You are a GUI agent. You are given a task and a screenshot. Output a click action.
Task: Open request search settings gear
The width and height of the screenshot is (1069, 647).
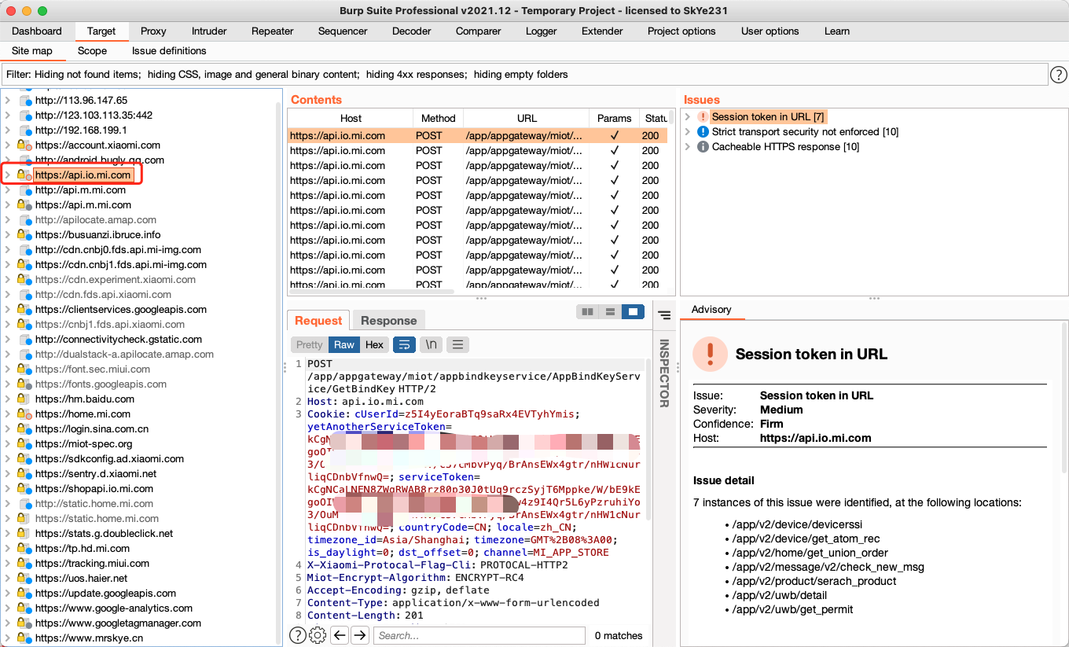[318, 635]
